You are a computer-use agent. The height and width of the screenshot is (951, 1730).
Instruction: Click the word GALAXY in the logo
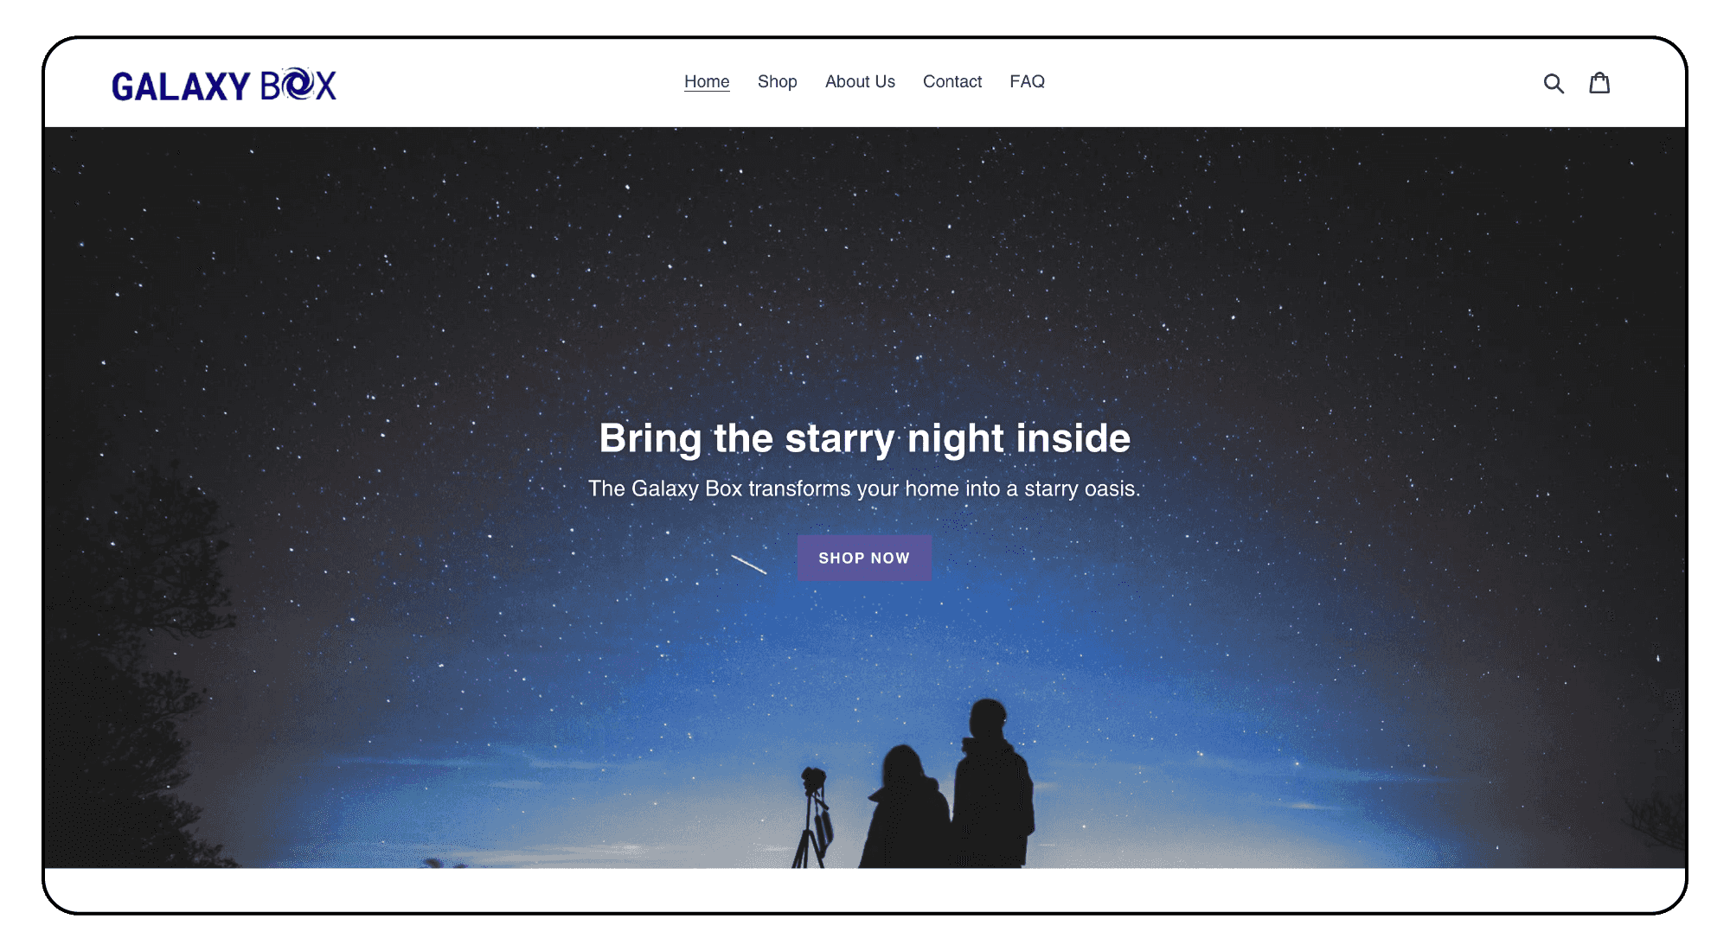(x=181, y=86)
